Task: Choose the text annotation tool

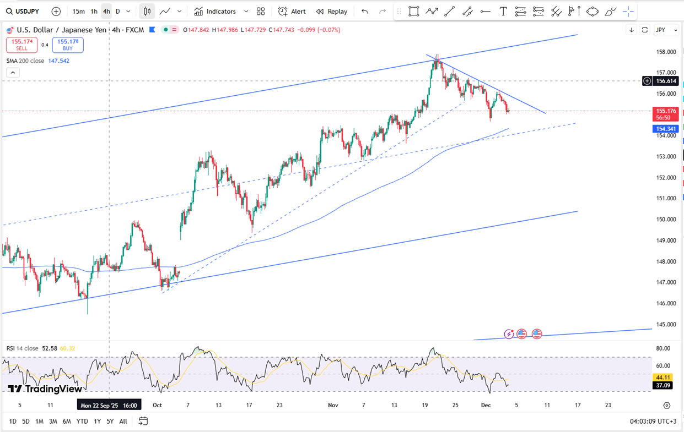Action: [x=503, y=12]
